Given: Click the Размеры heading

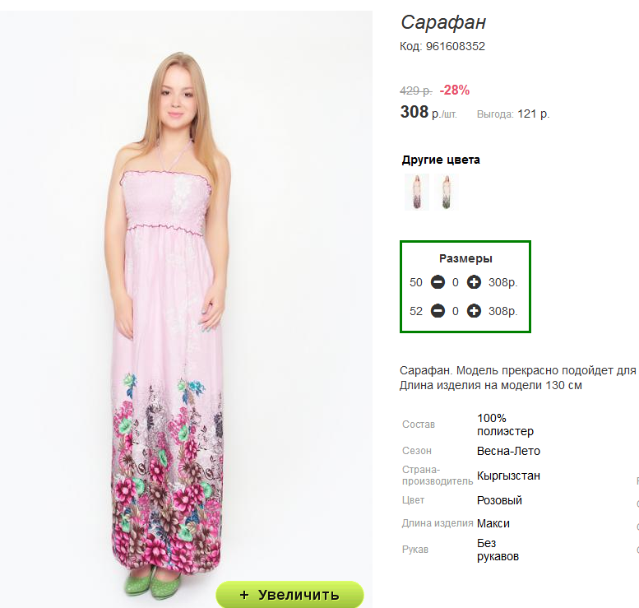Looking at the screenshot, I should click(x=465, y=258).
